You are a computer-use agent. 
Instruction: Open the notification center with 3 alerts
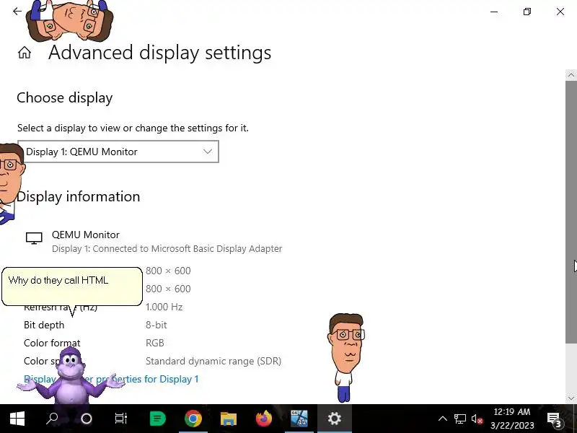tap(554, 419)
